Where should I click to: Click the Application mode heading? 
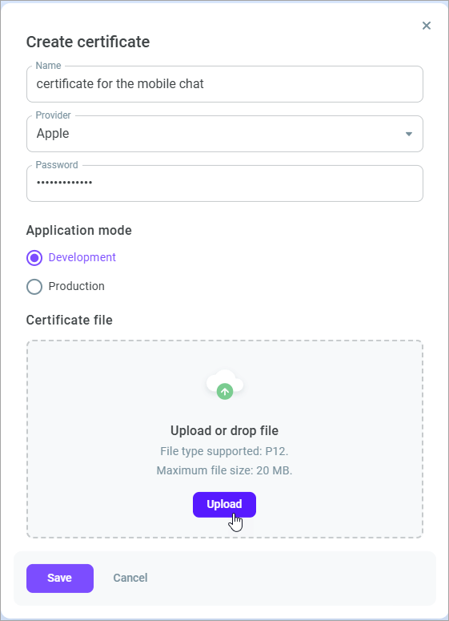(78, 231)
